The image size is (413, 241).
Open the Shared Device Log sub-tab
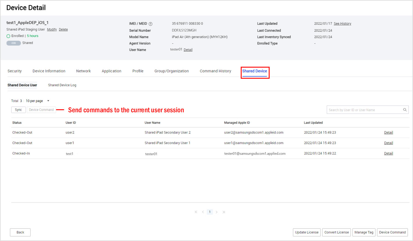point(62,85)
